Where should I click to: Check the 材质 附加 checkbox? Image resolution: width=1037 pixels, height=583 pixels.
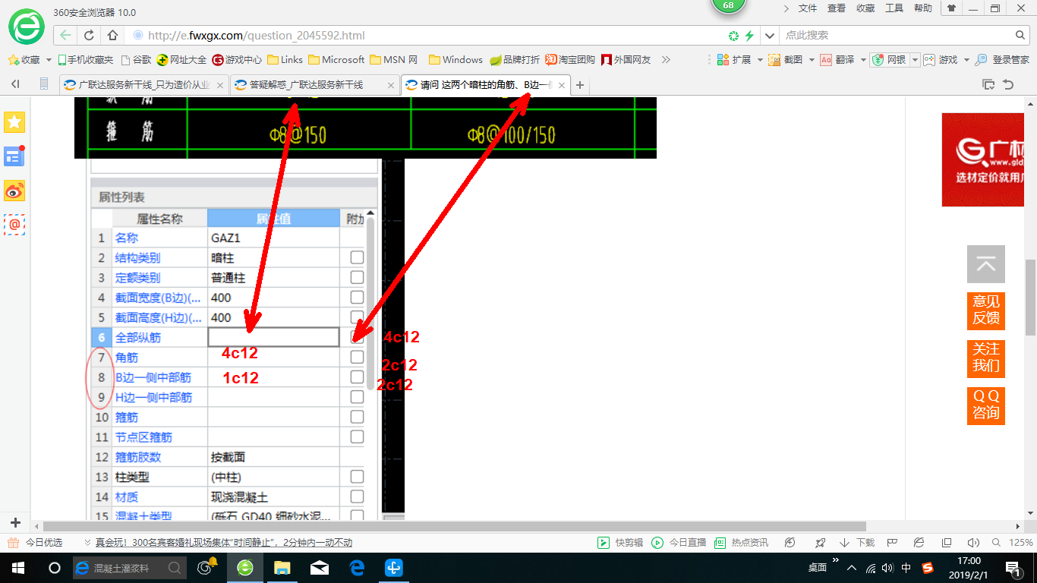click(357, 496)
